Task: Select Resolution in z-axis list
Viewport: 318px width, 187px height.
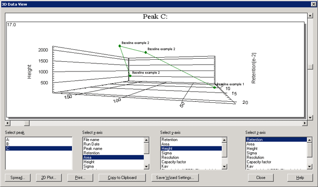Action: click(x=276, y=158)
